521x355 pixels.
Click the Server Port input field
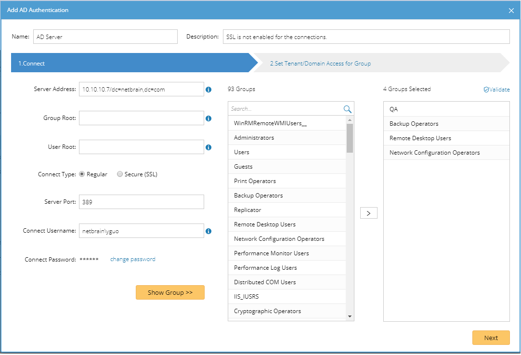tap(142, 202)
